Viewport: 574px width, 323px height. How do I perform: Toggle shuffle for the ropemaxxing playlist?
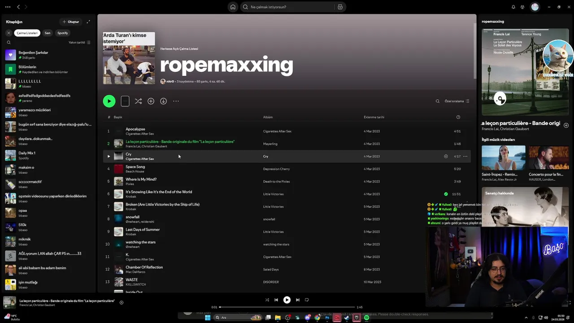pyautogui.click(x=138, y=101)
